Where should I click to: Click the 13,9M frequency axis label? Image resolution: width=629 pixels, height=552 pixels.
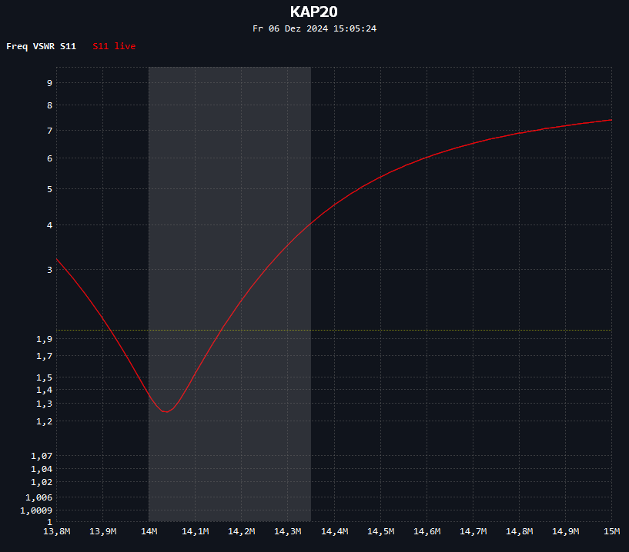tap(102, 532)
